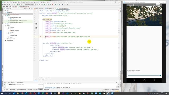The image size is (169, 95).
Task: Open the VCS menu
Action: click(41, 2)
